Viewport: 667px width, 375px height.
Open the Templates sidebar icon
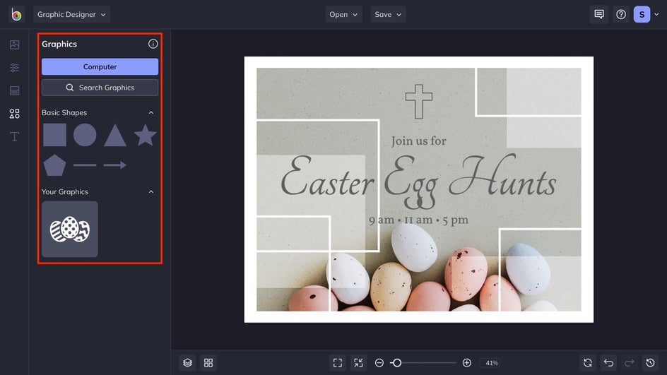14,90
